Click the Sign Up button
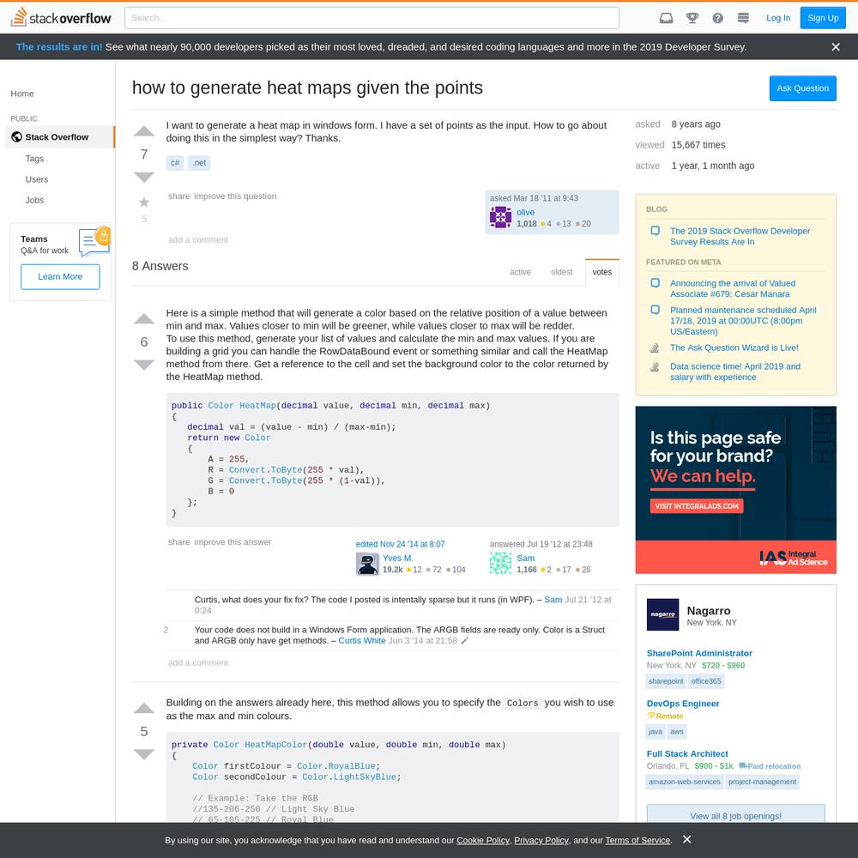 tap(823, 18)
